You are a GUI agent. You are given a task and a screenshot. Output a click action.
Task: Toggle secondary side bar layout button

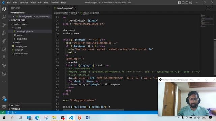[187, 2]
